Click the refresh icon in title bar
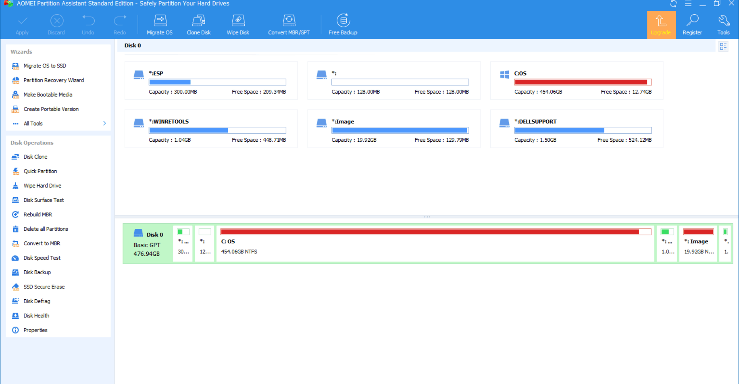Screen dimensions: 739x384 pos(674,4)
